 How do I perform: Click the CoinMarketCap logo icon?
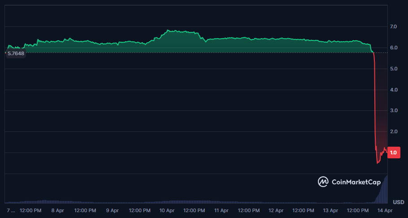[323, 182]
